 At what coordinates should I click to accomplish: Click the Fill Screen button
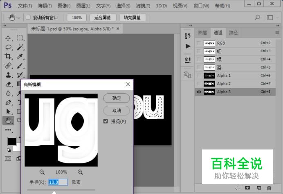tap(133, 18)
